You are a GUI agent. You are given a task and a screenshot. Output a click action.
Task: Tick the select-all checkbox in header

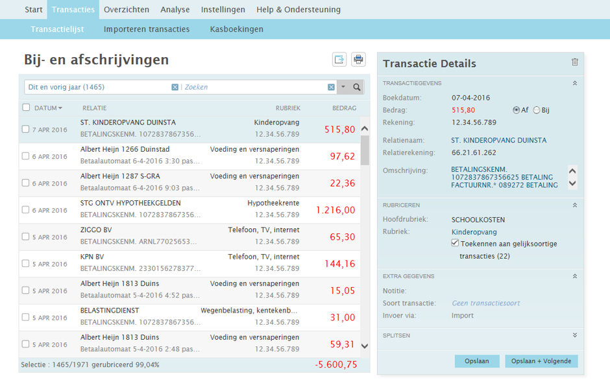pos(27,108)
